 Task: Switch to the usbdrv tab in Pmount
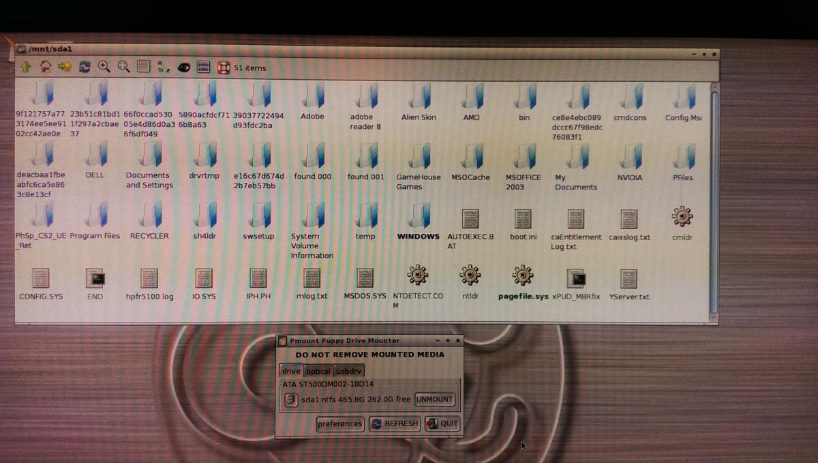(x=349, y=371)
